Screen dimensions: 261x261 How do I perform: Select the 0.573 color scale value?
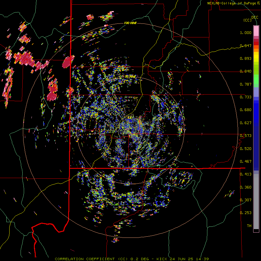246,136
